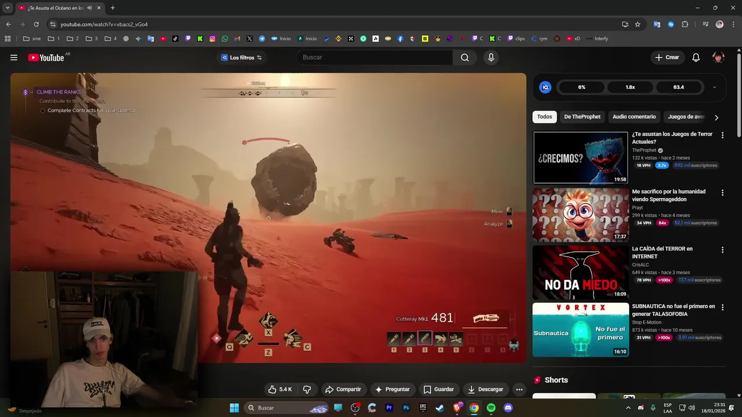Viewport: 742px width, 417px height.
Task: Reload the page in the browser
Action: pos(36,24)
